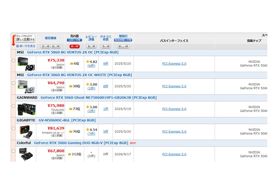Click price ¥64,790

pyautogui.click(x=56, y=83)
